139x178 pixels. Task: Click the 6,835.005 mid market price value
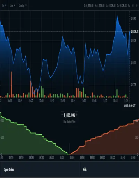point(69,115)
